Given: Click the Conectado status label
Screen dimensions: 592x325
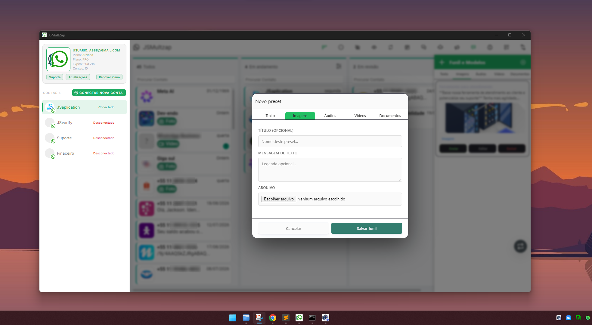Looking at the screenshot, I should click(x=106, y=107).
